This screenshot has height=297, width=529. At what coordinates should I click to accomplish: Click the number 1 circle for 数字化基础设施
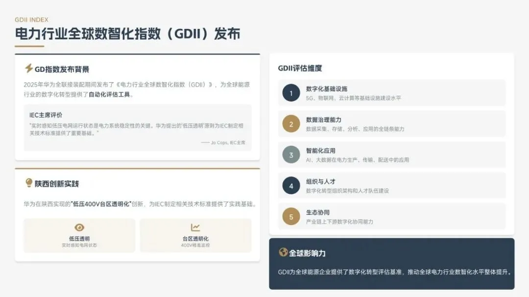(x=291, y=93)
